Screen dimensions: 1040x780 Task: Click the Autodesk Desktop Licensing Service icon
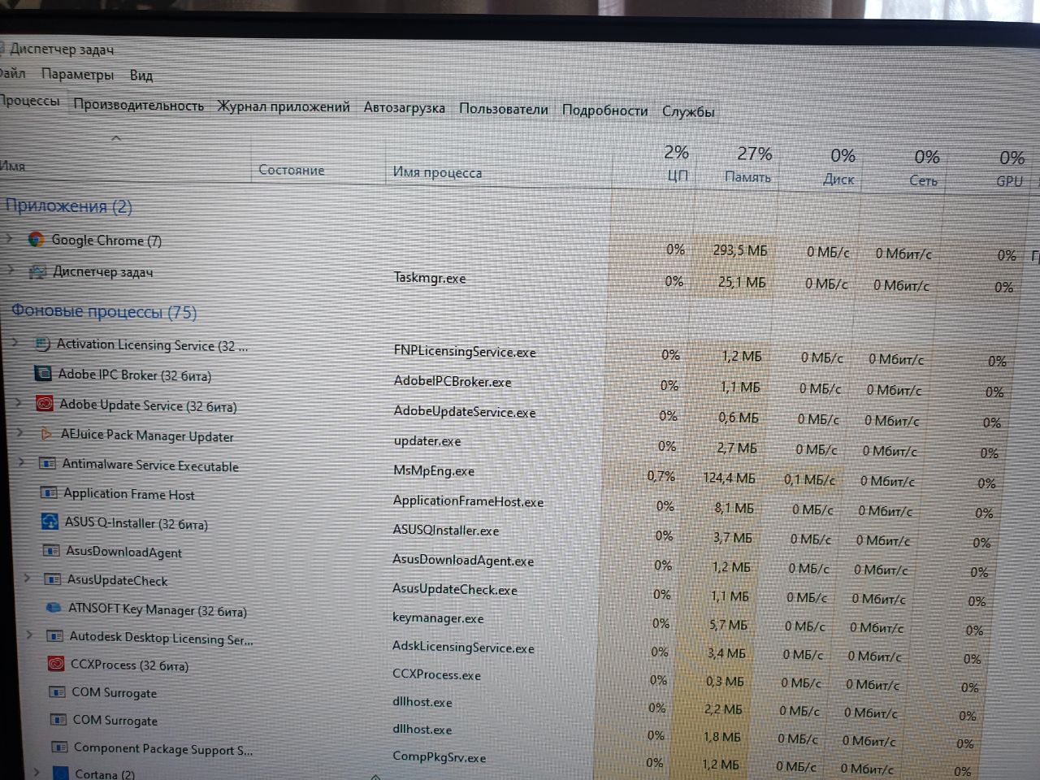click(x=55, y=635)
